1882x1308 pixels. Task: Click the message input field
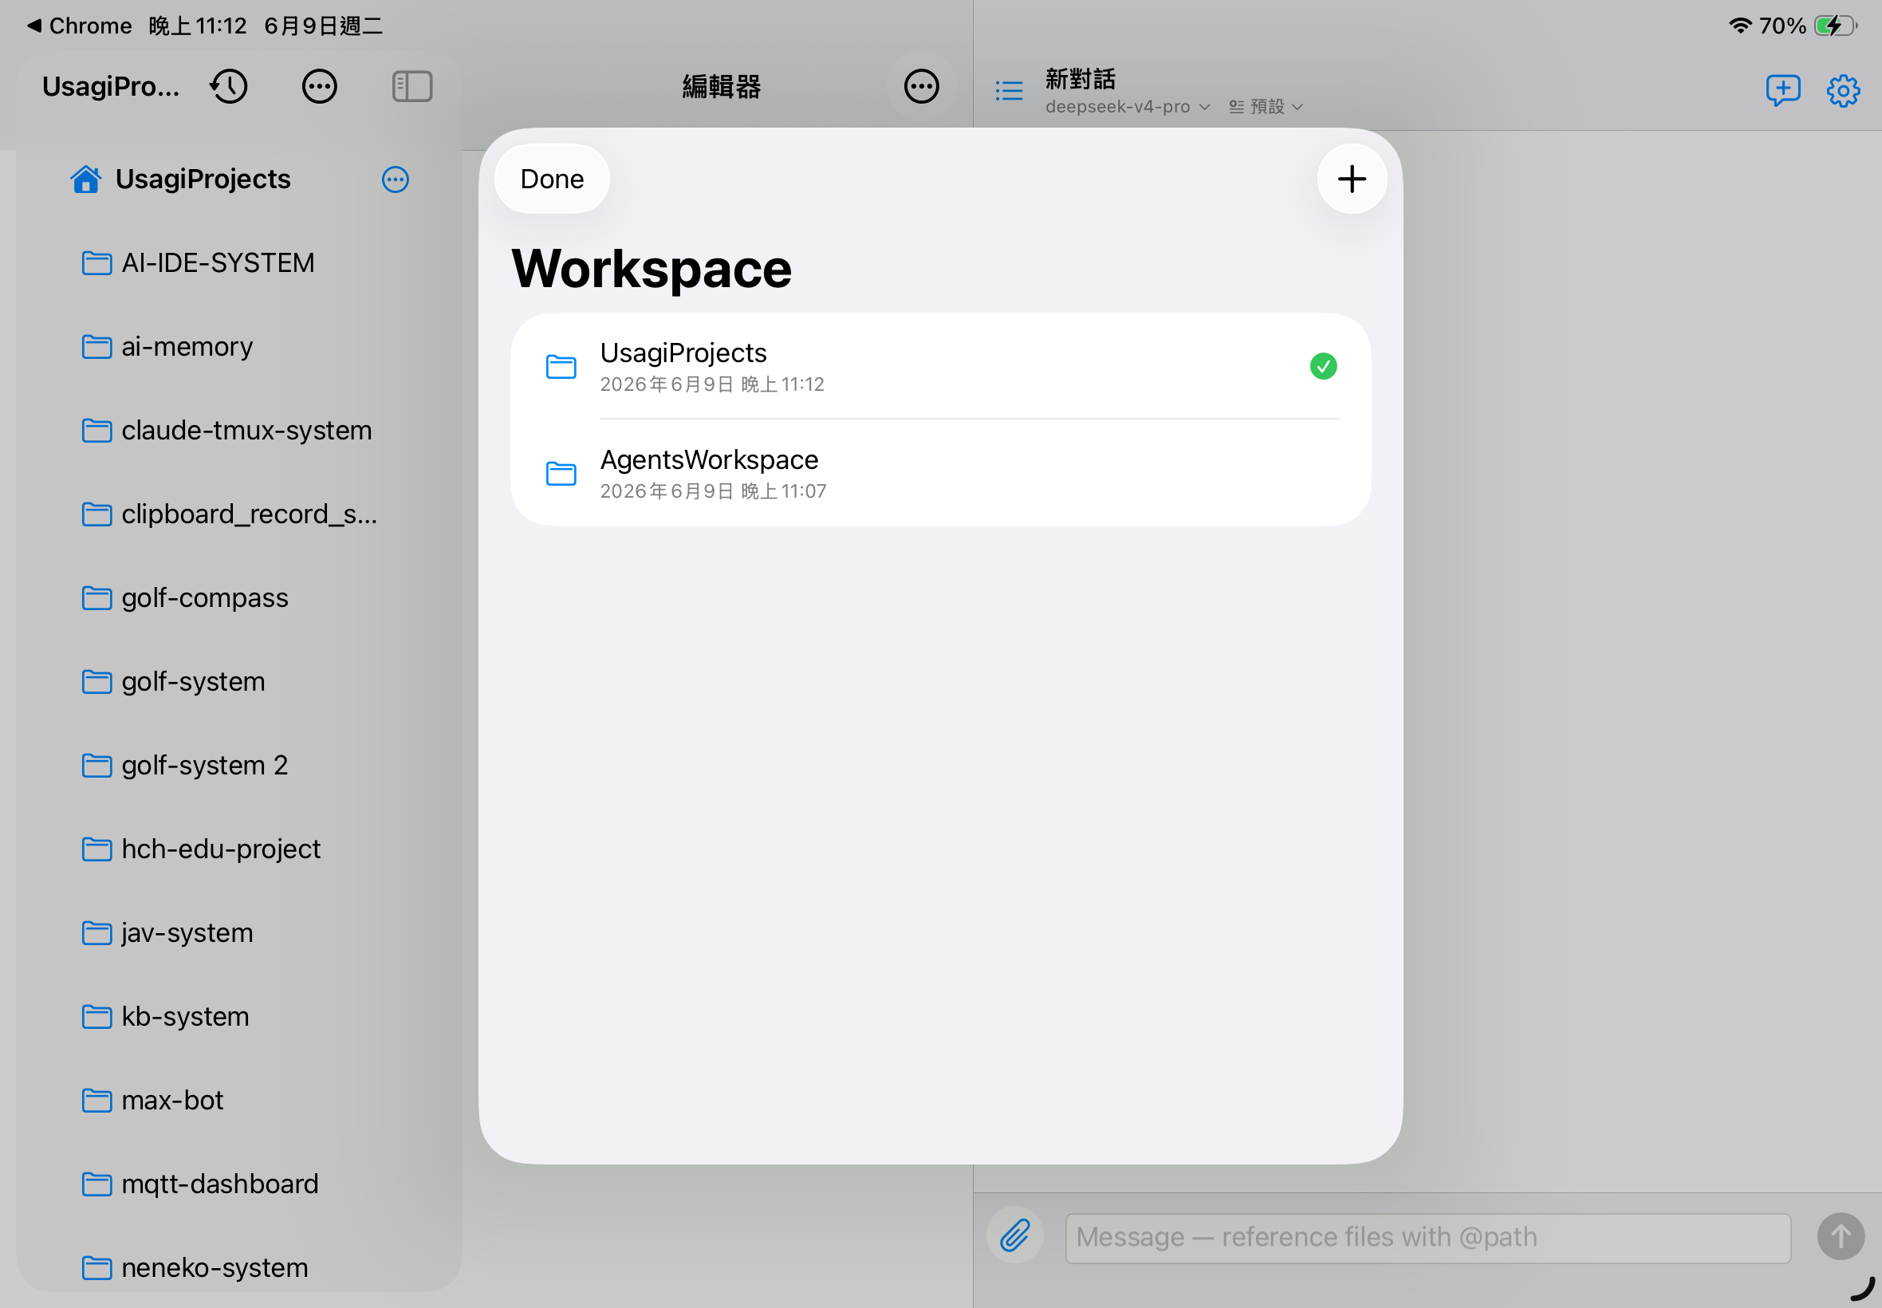coord(1427,1237)
